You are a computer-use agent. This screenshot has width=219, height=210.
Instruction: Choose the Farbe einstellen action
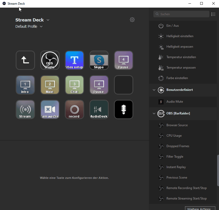click(x=183, y=78)
